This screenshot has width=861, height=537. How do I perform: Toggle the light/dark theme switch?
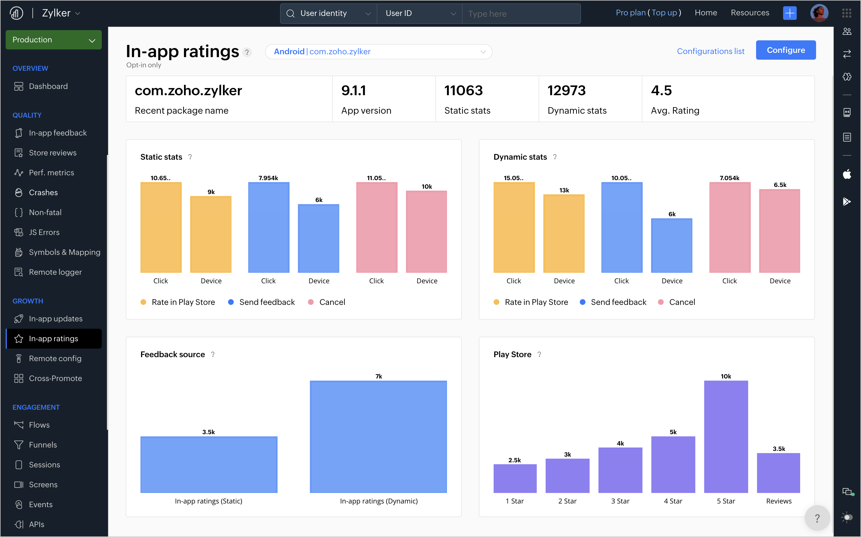(847, 517)
